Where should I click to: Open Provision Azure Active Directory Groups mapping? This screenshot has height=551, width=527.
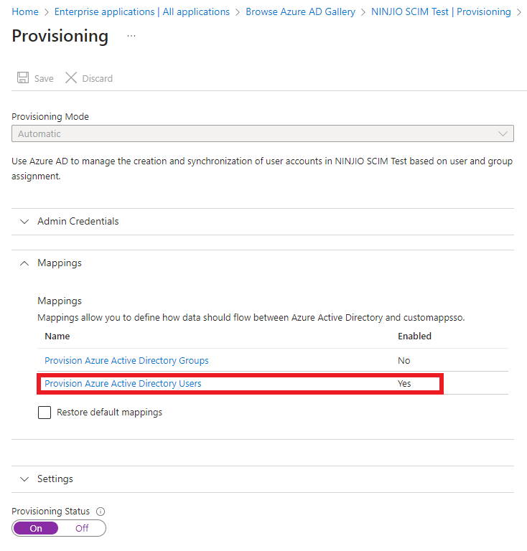126,360
